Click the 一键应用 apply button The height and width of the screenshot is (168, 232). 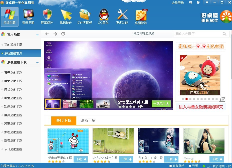[x=161, y=104]
